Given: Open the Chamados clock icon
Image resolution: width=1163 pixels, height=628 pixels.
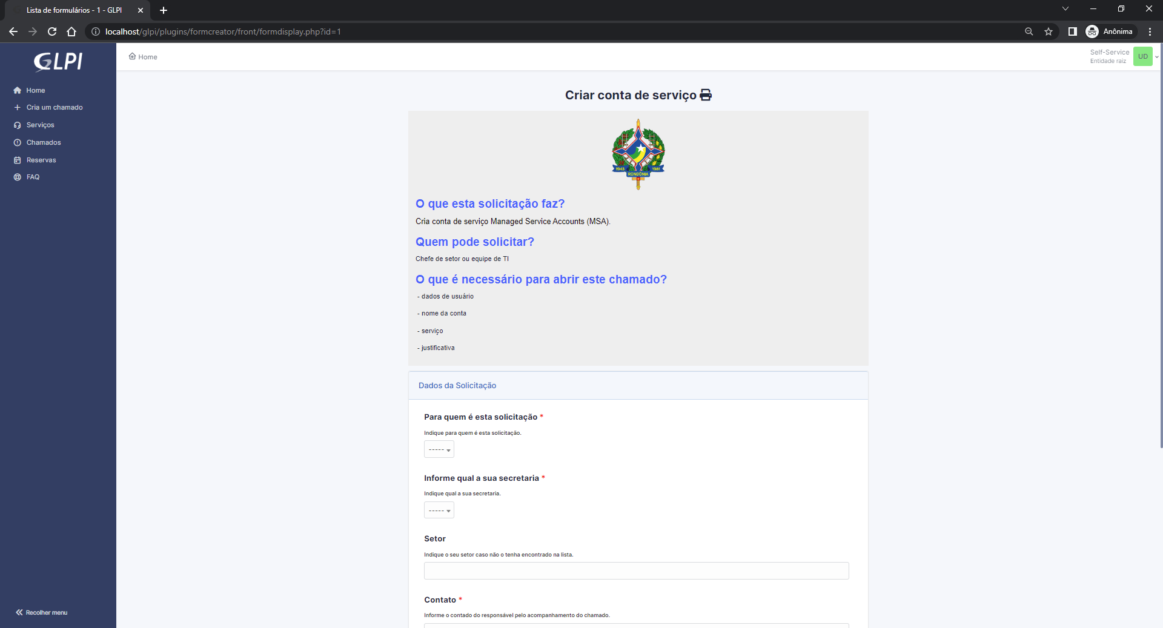Looking at the screenshot, I should click(x=18, y=142).
